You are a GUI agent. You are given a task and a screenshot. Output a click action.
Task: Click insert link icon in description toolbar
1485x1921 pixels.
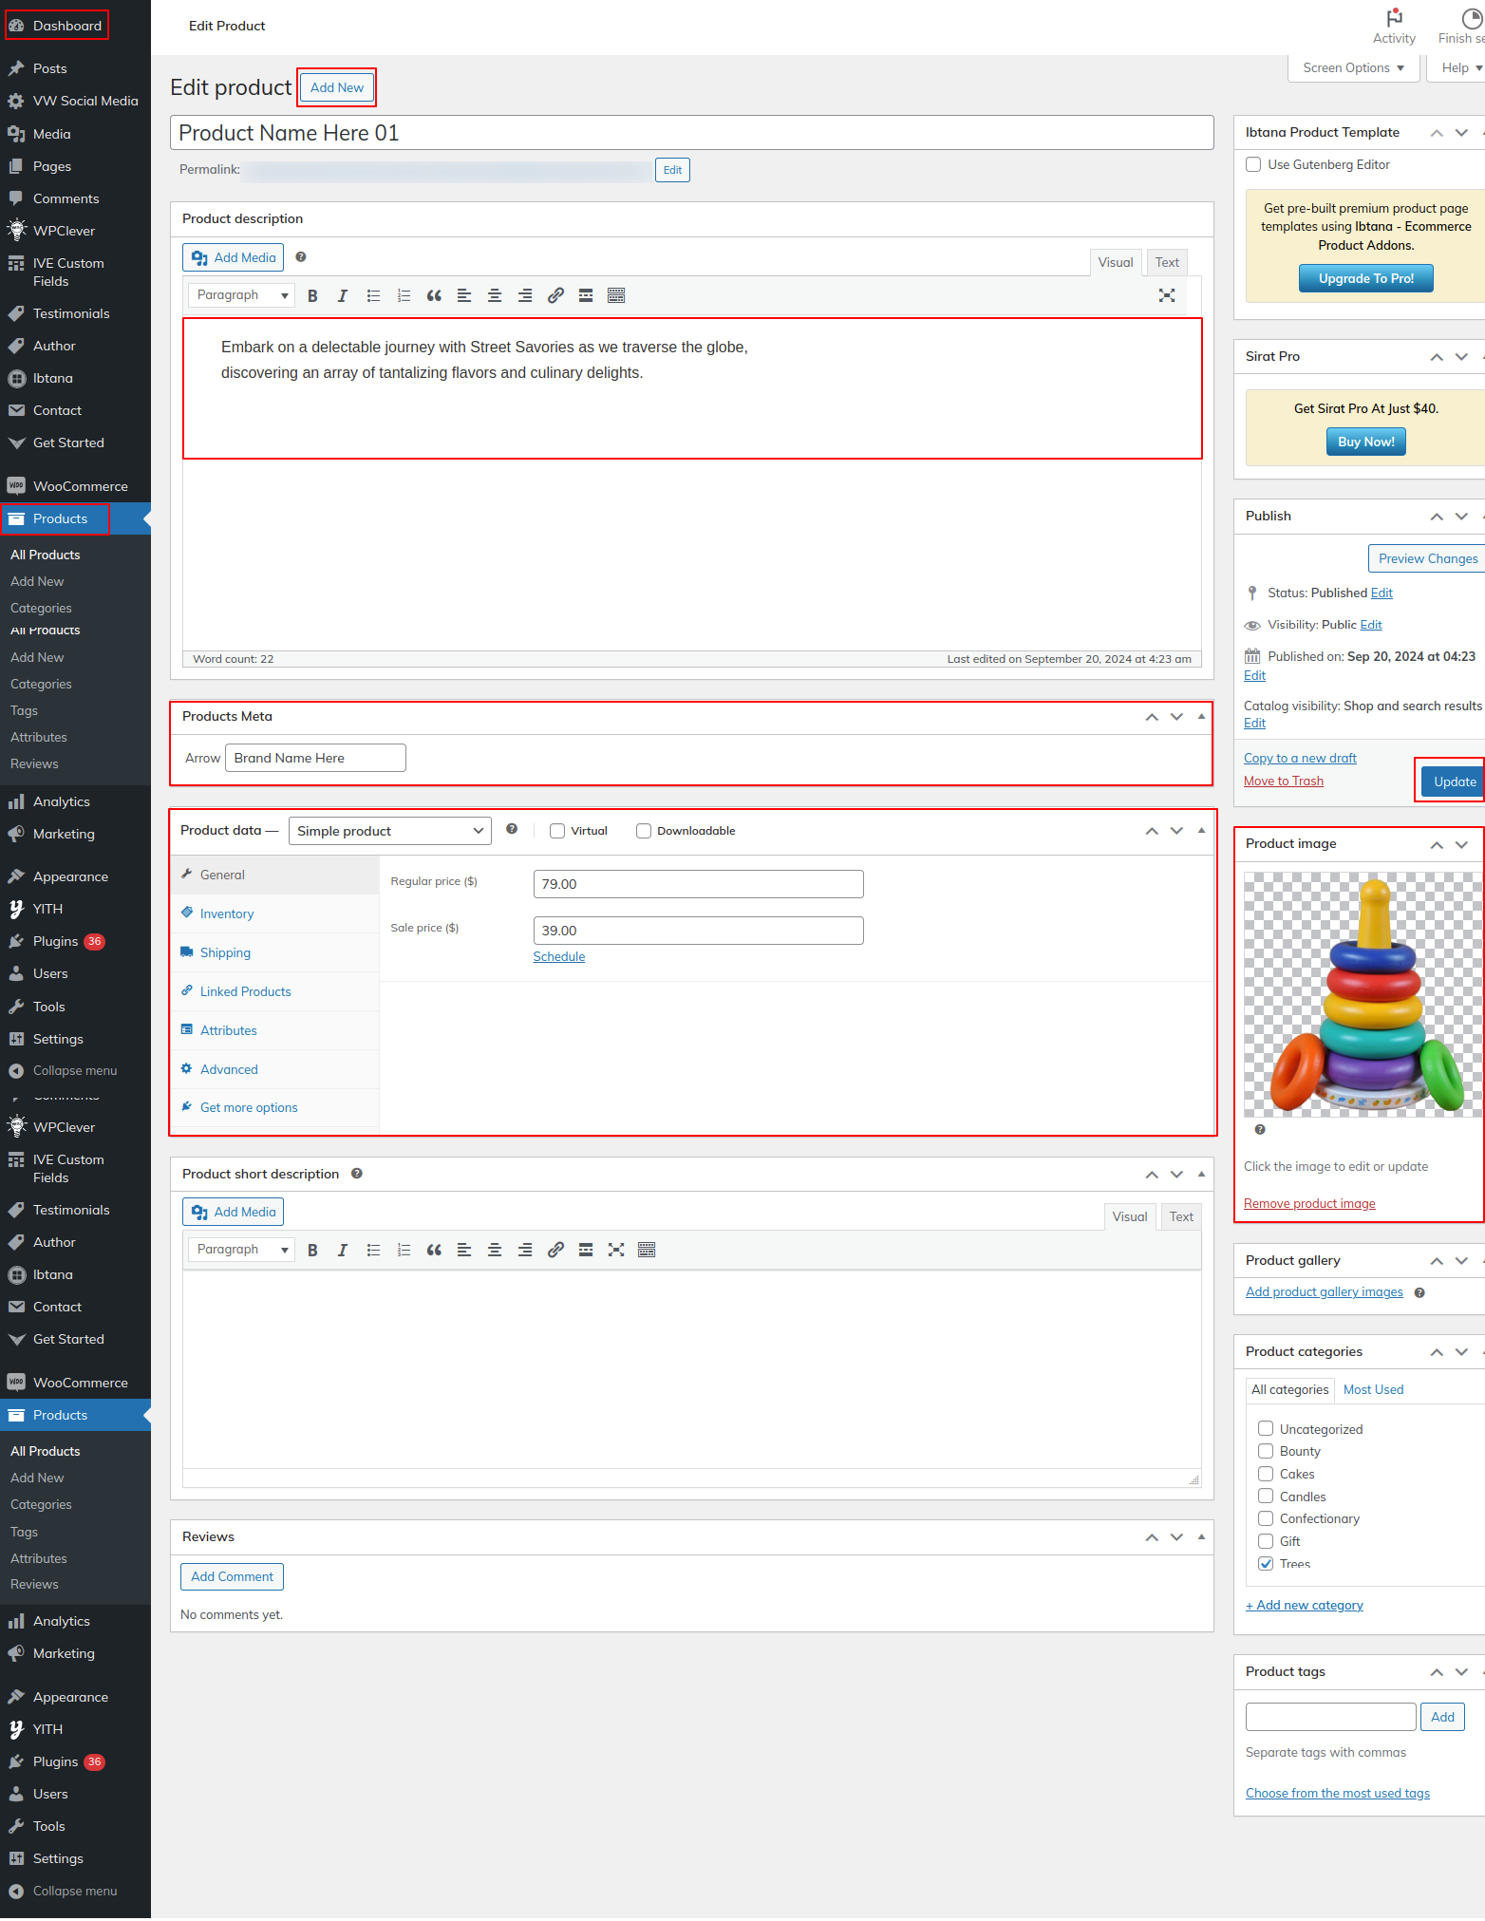[555, 296]
